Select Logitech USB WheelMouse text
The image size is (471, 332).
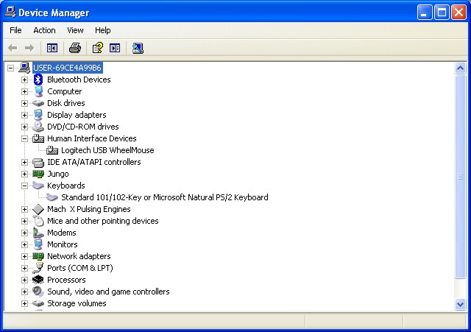click(107, 150)
